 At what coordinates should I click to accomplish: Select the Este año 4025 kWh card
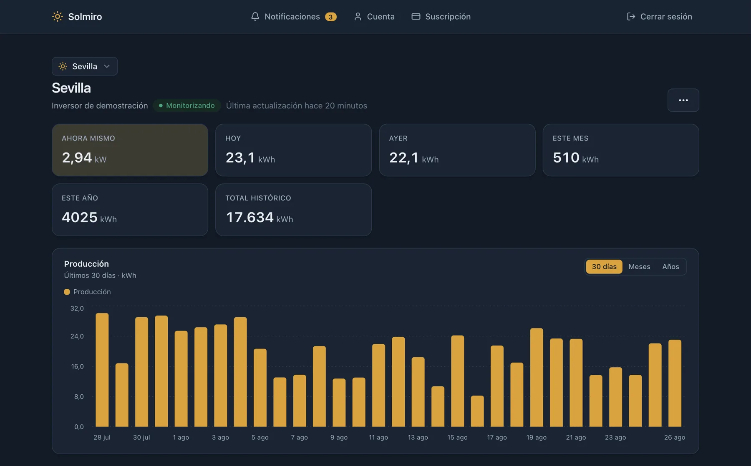click(x=130, y=210)
